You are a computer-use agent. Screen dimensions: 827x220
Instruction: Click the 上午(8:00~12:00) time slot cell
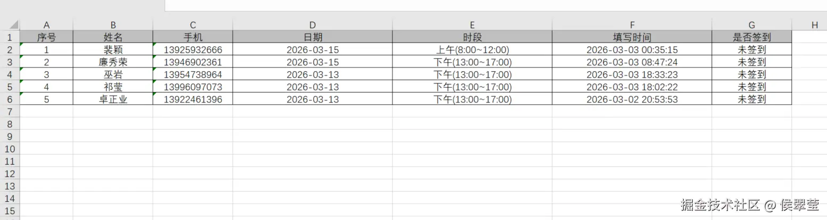tap(472, 50)
